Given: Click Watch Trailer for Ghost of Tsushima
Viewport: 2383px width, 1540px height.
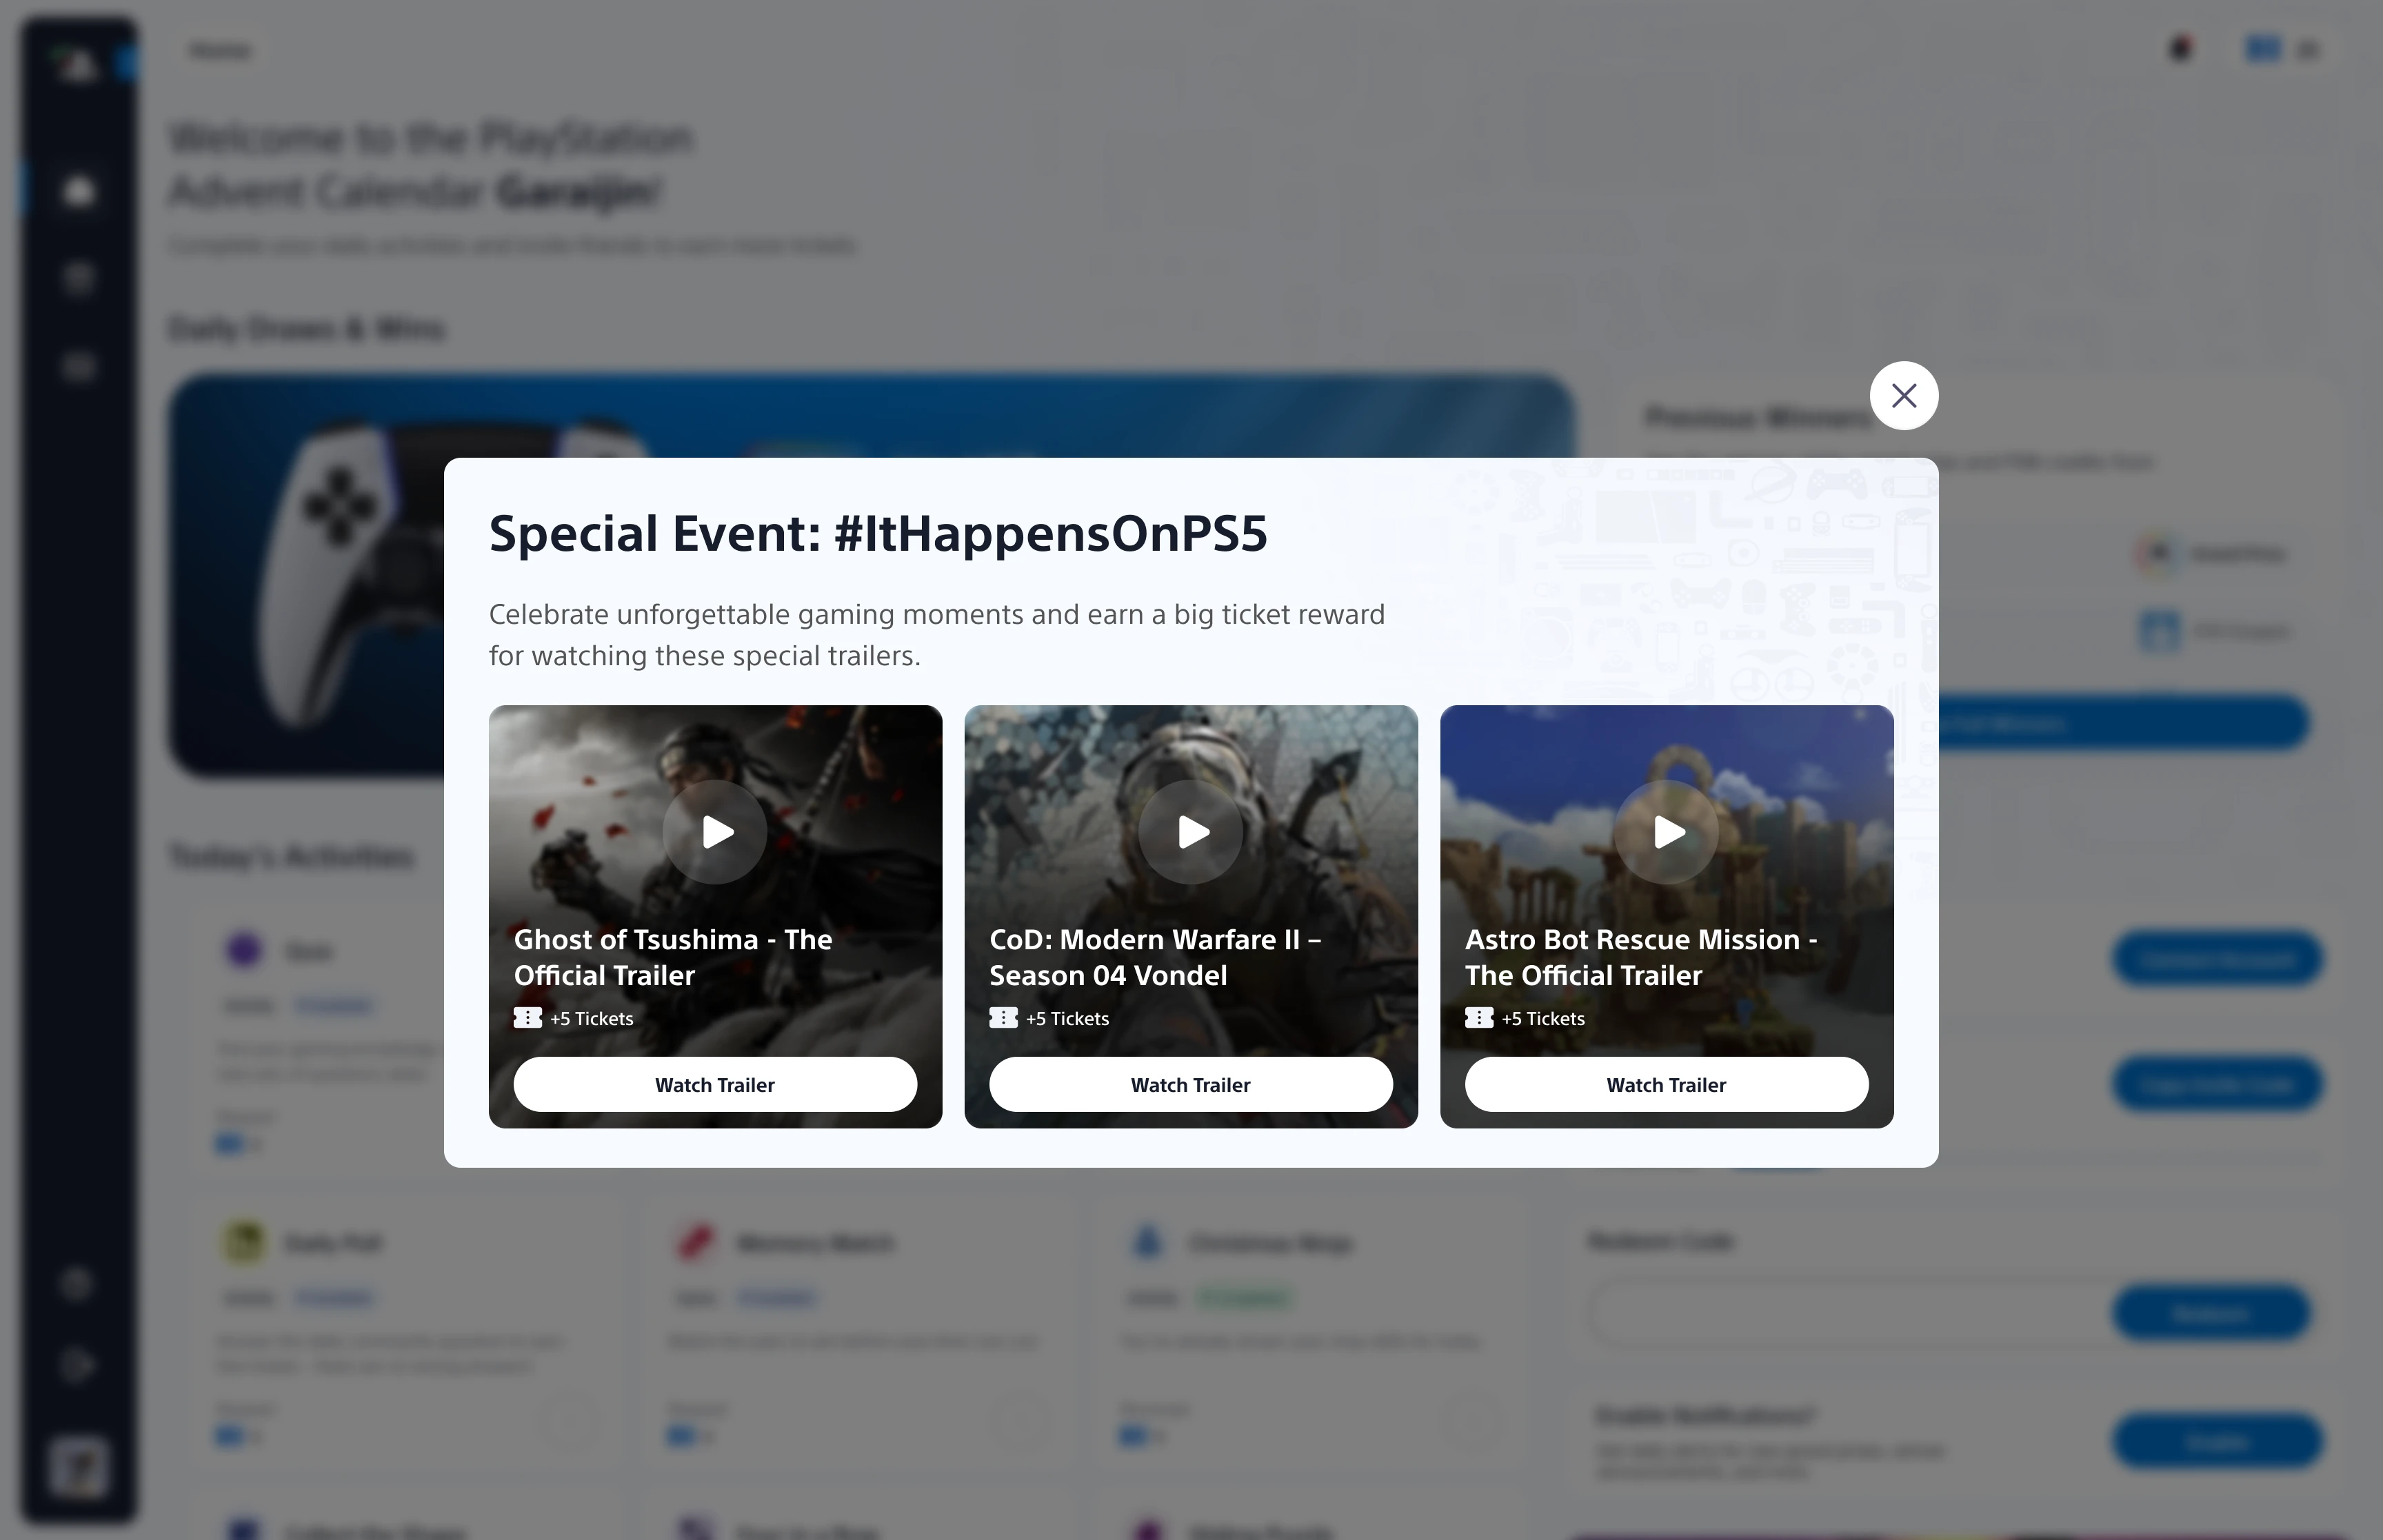Looking at the screenshot, I should tap(714, 1084).
